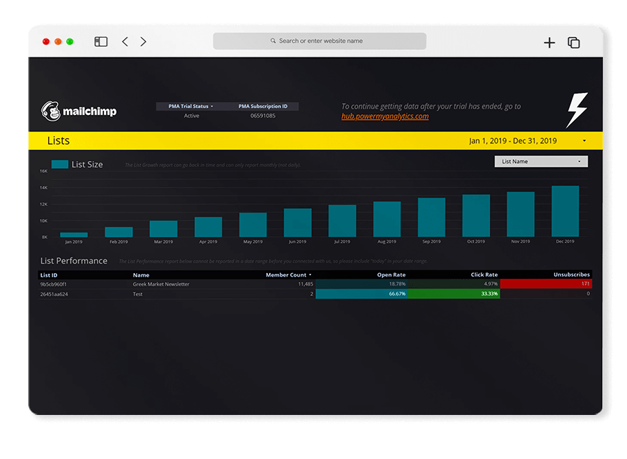Go back with the left arrow
This screenshot has width=627, height=459.
pos(125,41)
